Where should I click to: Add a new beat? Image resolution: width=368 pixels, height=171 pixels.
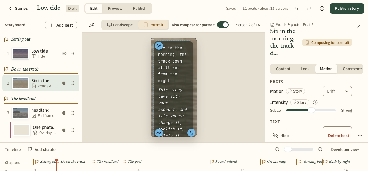click(x=61, y=25)
